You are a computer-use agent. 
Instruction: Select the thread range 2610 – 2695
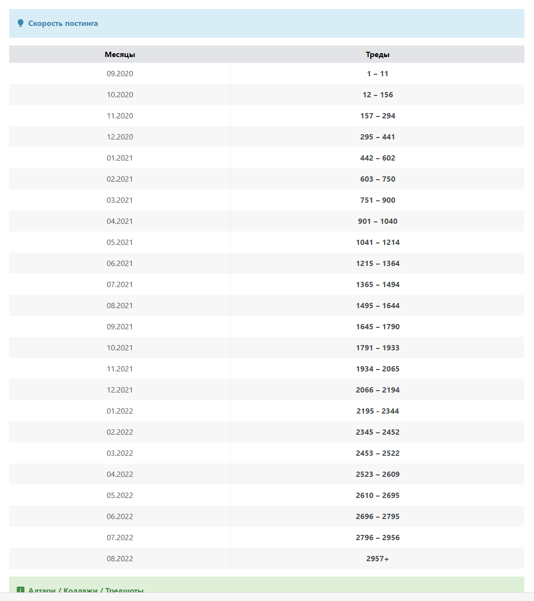pyautogui.click(x=377, y=496)
